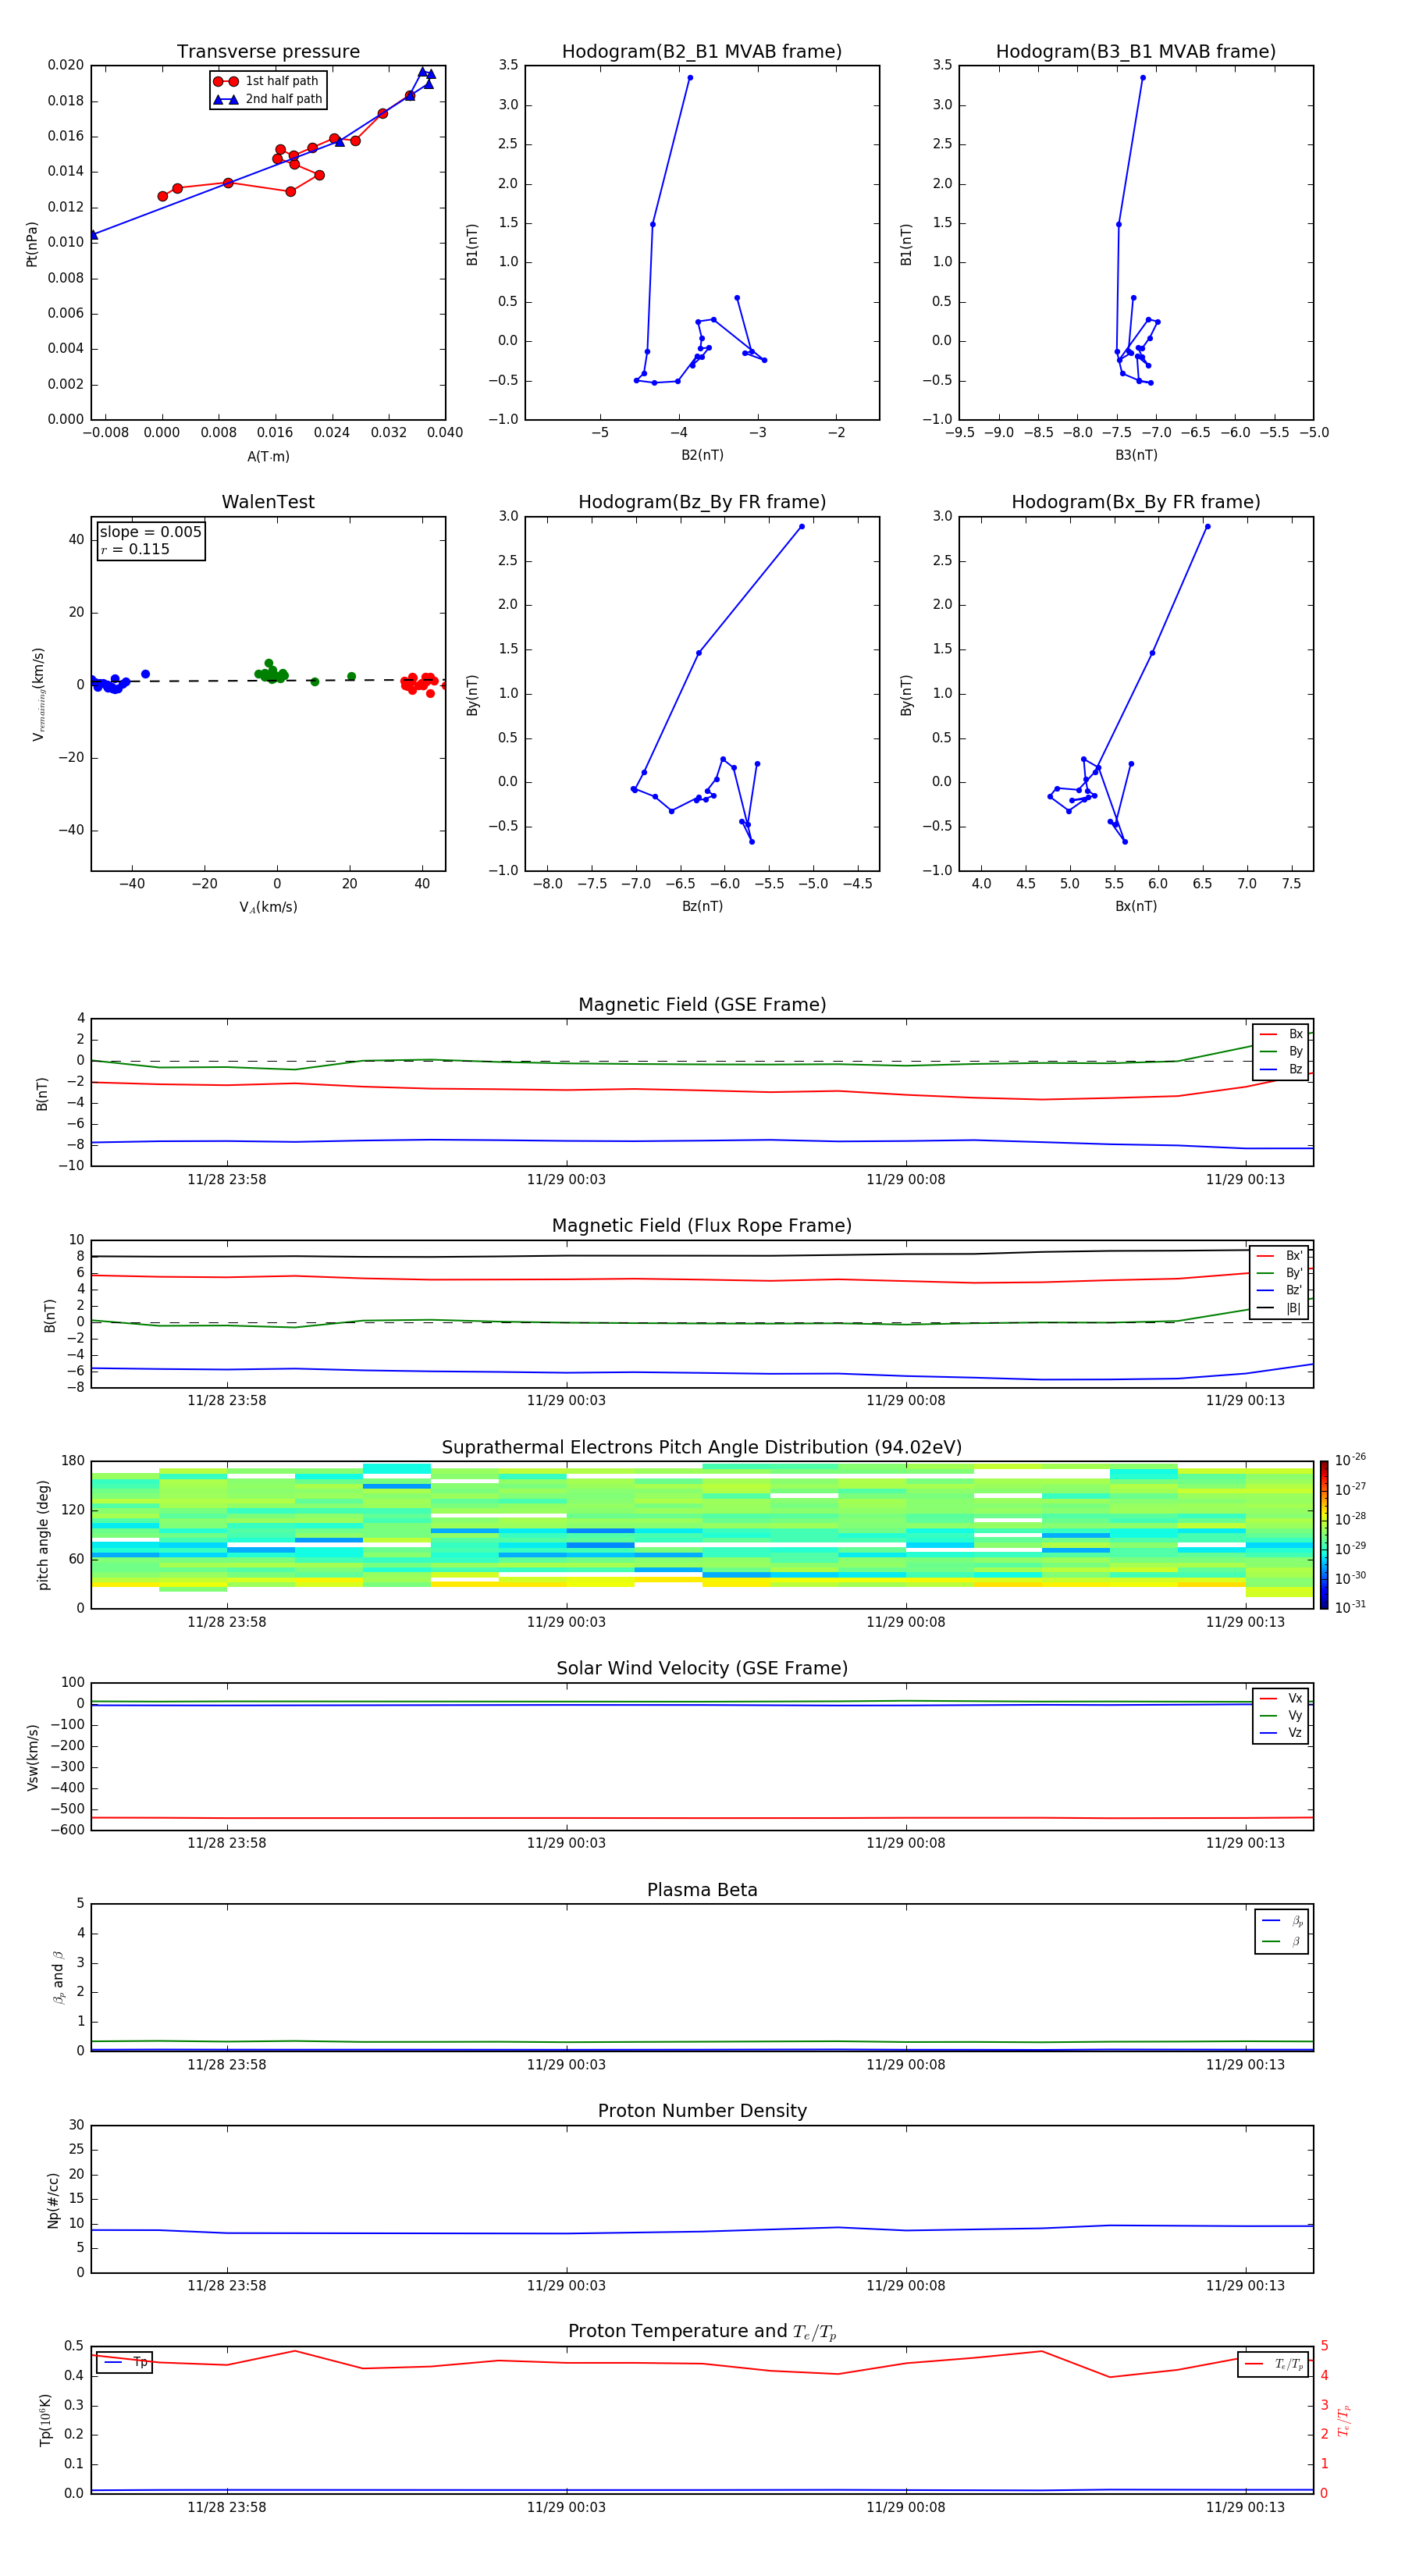Viewport: 1405px width, 2576px height.
Task: Click the "Np(#/cc)" y-axis label
Action: coord(53,2200)
